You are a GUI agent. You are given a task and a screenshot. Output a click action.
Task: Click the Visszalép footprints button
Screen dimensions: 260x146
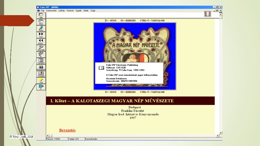coord(41,48)
